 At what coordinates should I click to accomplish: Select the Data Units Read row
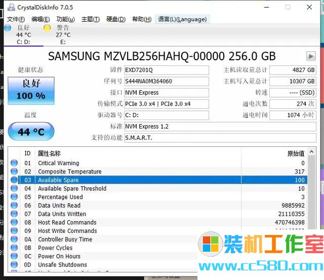(158, 206)
